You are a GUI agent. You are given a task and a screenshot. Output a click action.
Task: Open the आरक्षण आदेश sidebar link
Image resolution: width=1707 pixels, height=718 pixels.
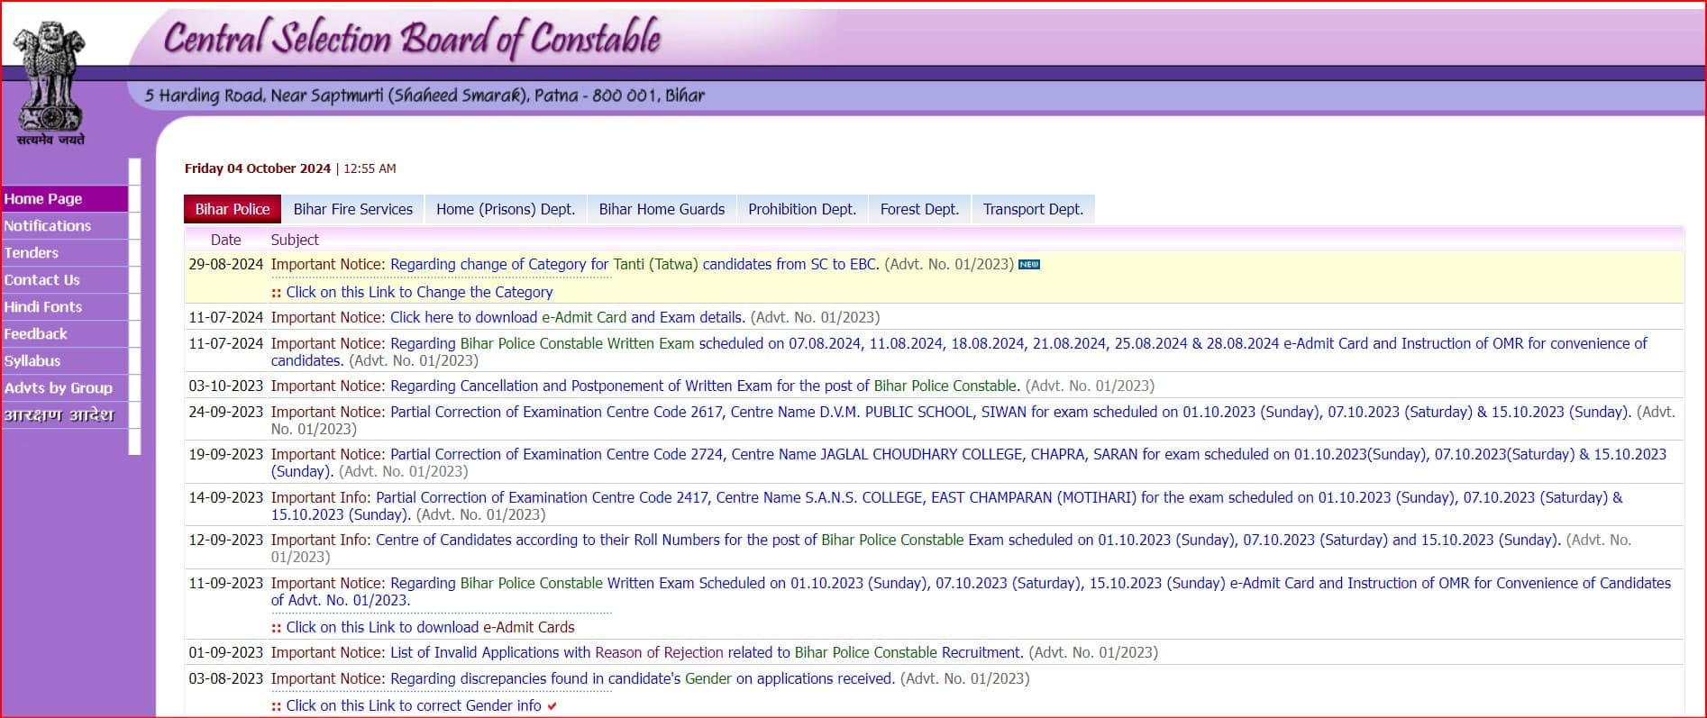[x=65, y=414]
